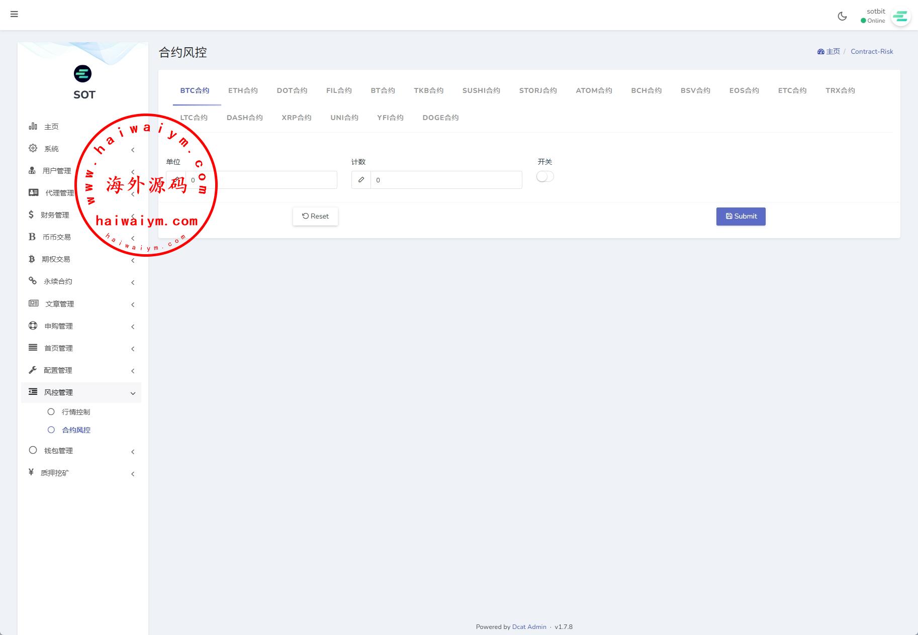Click the SOT logo in the sidebar
Screen dimensions: 918x635
pos(83,74)
